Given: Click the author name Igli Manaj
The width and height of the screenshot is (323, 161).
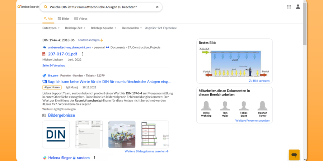Looking at the screenshot, I should 72,87.
